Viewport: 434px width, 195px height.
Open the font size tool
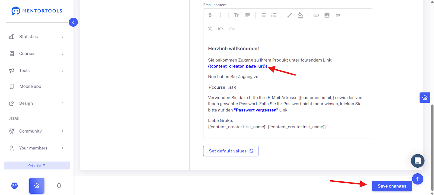(x=237, y=15)
